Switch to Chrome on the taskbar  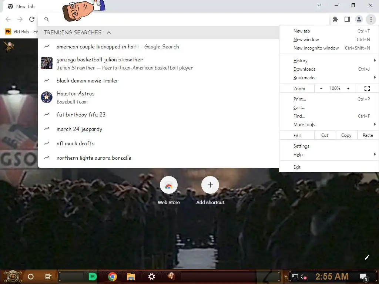click(x=113, y=277)
